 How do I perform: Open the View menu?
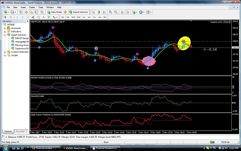(15, 7)
